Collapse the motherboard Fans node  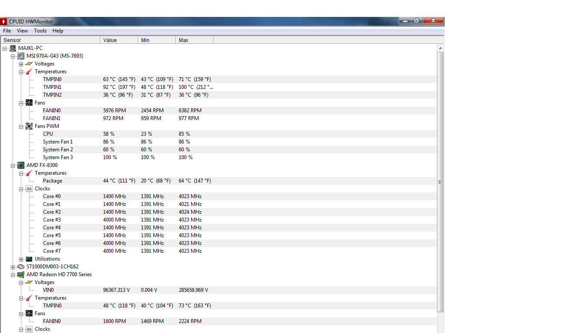pos(21,103)
